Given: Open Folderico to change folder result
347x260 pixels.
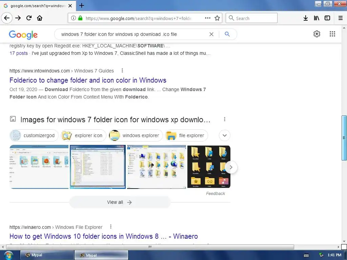Looking at the screenshot, I should tap(88, 80).
